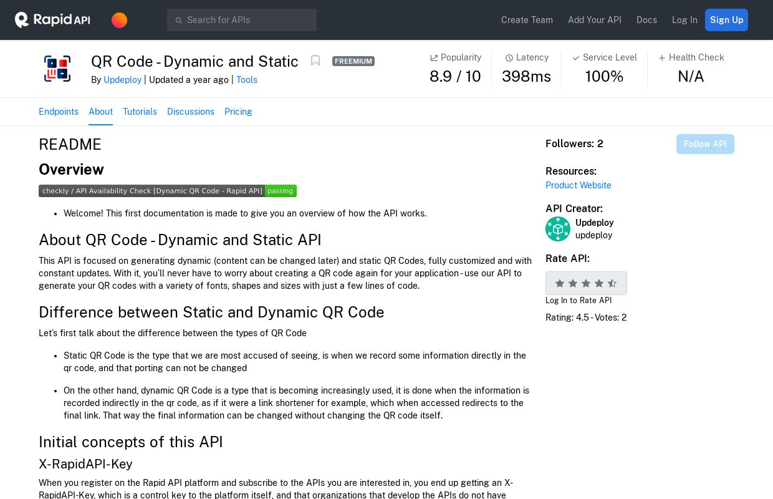
Task: Click the Updated a year ago text
Action: [x=189, y=80]
